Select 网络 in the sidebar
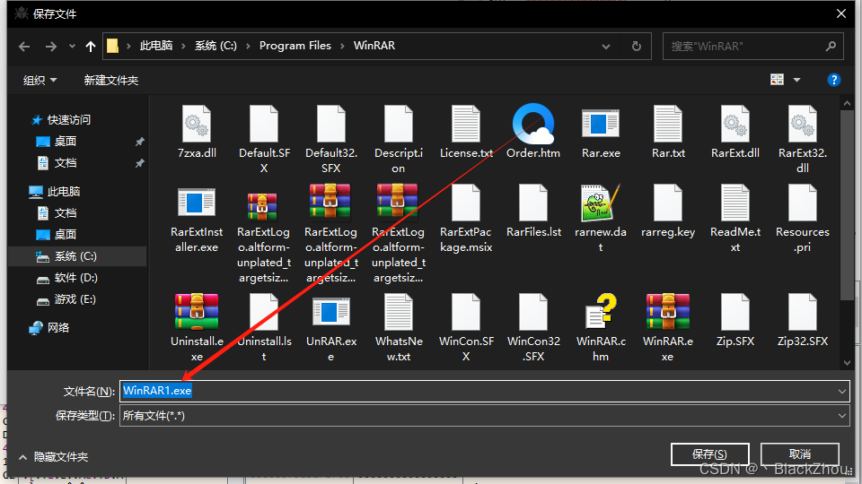Viewport: 862px width, 484px height. [57, 328]
